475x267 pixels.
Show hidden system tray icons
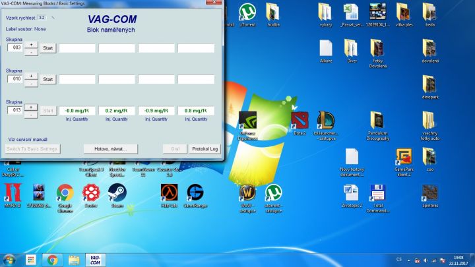pos(408,260)
